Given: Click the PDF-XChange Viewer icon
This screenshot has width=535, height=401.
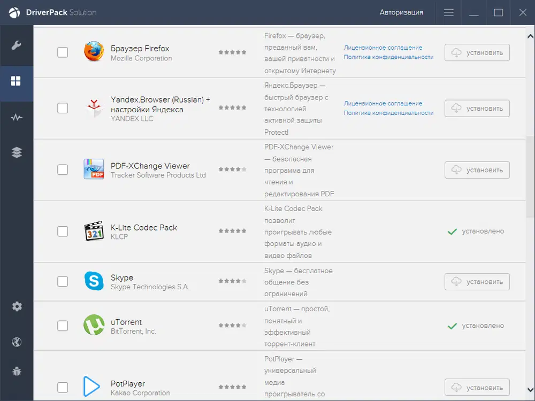Looking at the screenshot, I should click(x=94, y=169).
